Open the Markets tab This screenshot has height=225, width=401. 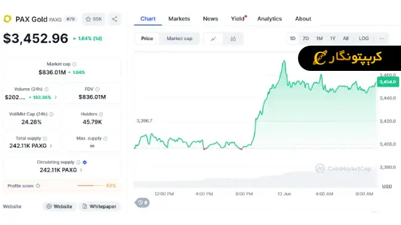pos(179,18)
